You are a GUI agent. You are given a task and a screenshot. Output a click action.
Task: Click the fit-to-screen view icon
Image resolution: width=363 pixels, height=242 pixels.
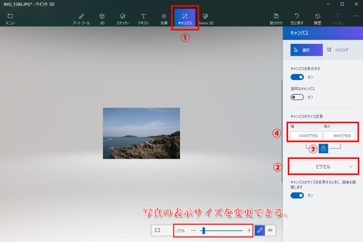click(x=157, y=230)
